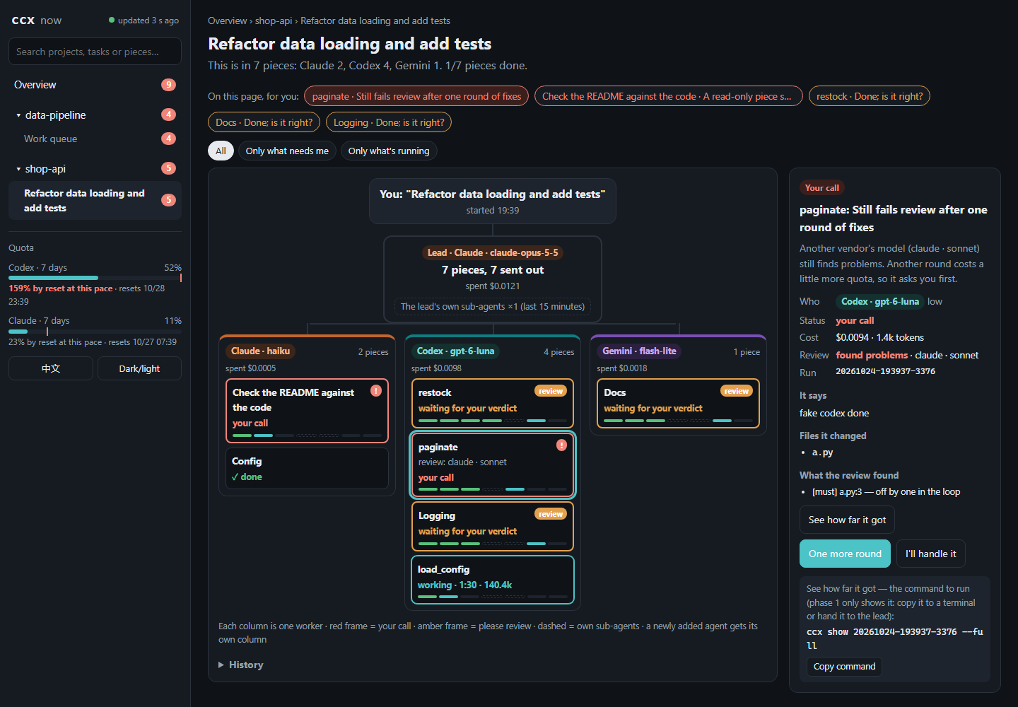Image resolution: width=1018 pixels, height=707 pixels.
Task: Switch language to 中文
Action: click(x=51, y=368)
